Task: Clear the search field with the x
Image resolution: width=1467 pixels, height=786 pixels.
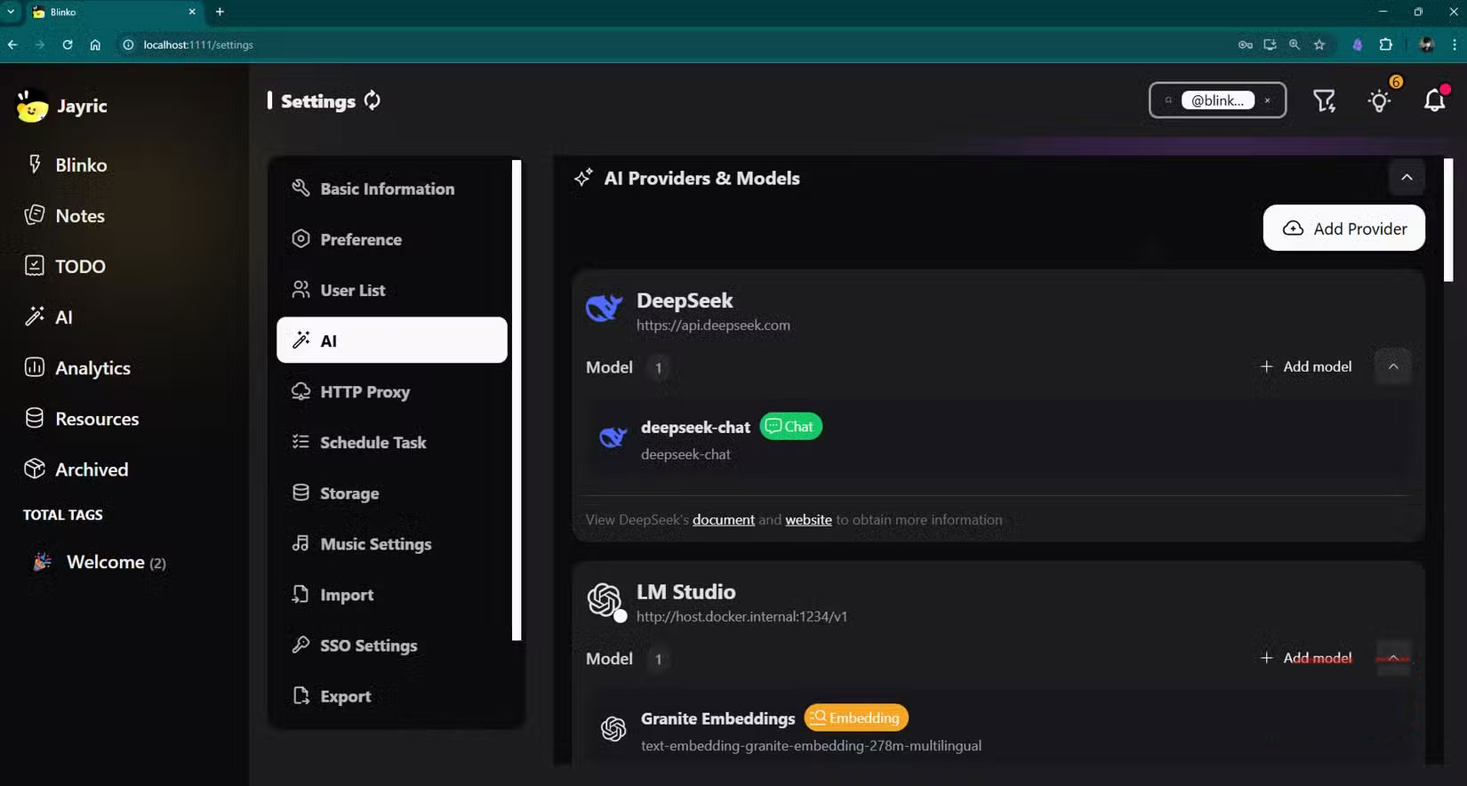Action: pos(1267,100)
